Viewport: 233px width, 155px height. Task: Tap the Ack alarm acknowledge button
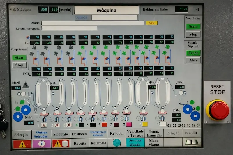[x=151, y=23]
